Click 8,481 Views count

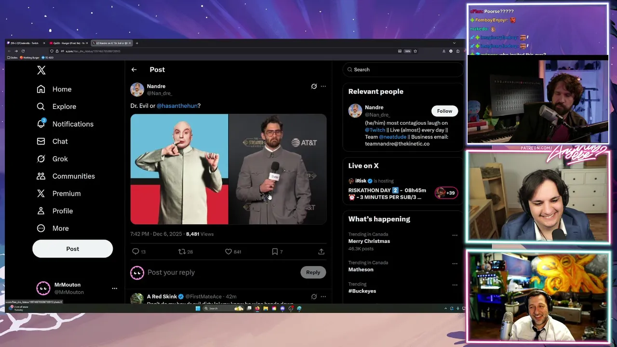(x=200, y=234)
